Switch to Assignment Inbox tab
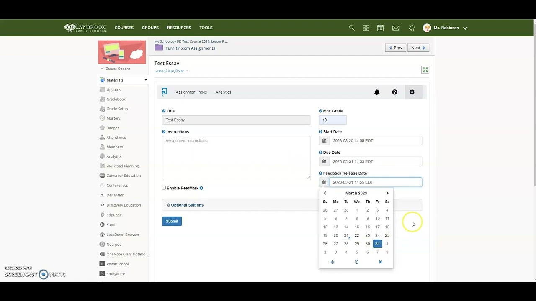The width and height of the screenshot is (536, 301). click(x=191, y=92)
